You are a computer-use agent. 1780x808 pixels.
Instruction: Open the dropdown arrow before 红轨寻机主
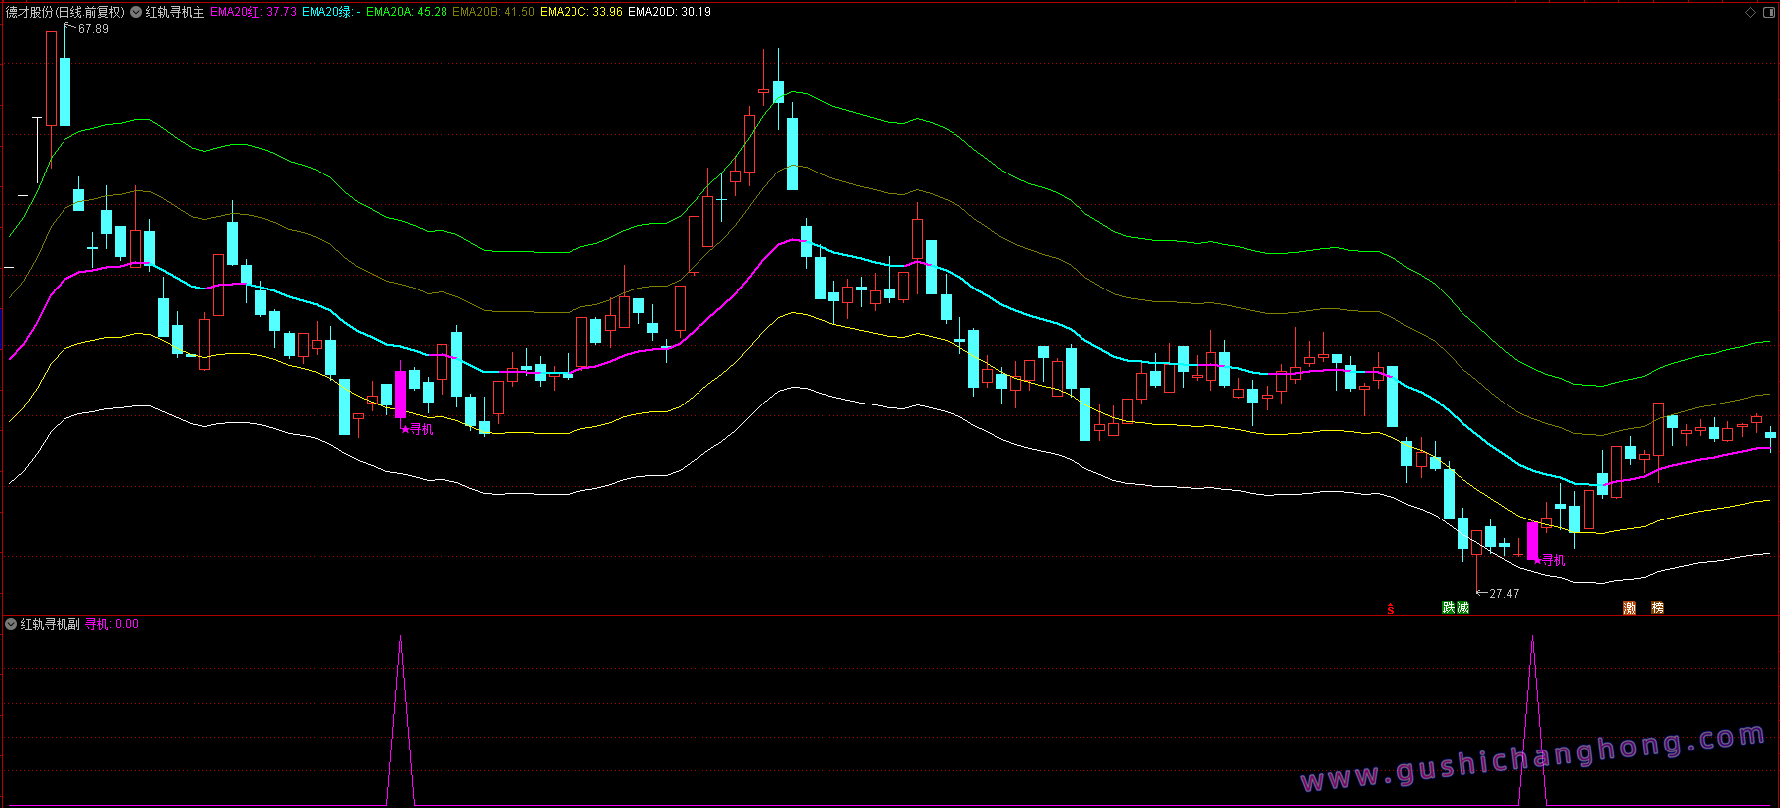(136, 13)
